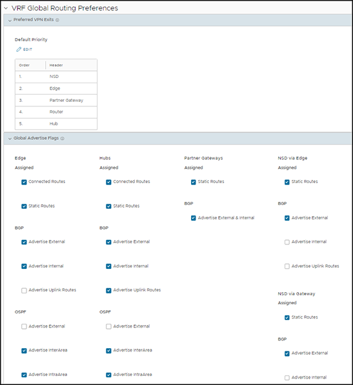
Task: Check NSD via Edge Advertise Uplink Routes
Action: point(287,266)
